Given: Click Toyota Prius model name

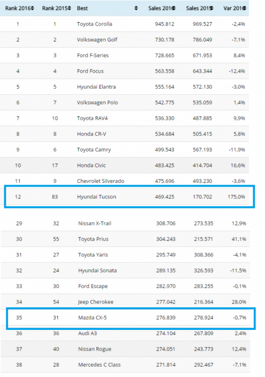Looking at the screenshot, I should coord(93,239).
